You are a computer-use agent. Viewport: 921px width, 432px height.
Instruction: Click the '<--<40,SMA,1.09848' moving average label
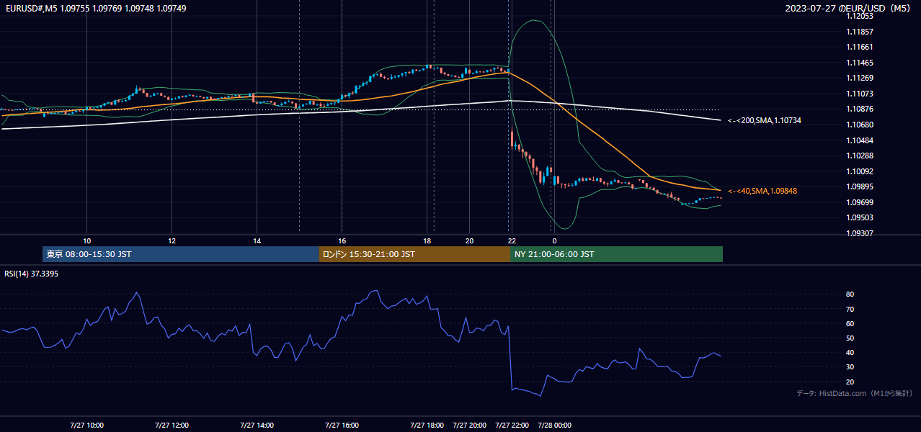click(x=762, y=191)
